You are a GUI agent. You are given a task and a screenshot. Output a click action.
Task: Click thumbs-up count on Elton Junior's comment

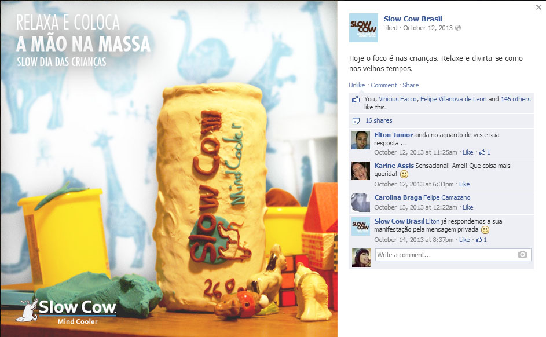coord(485,152)
